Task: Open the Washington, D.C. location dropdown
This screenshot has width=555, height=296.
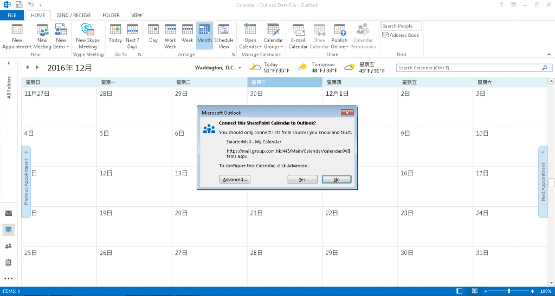Action: tap(240, 68)
